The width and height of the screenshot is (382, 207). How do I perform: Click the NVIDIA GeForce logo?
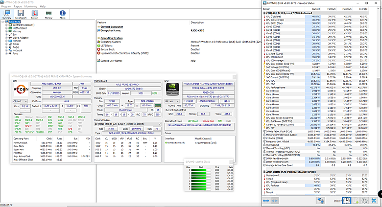(172, 89)
